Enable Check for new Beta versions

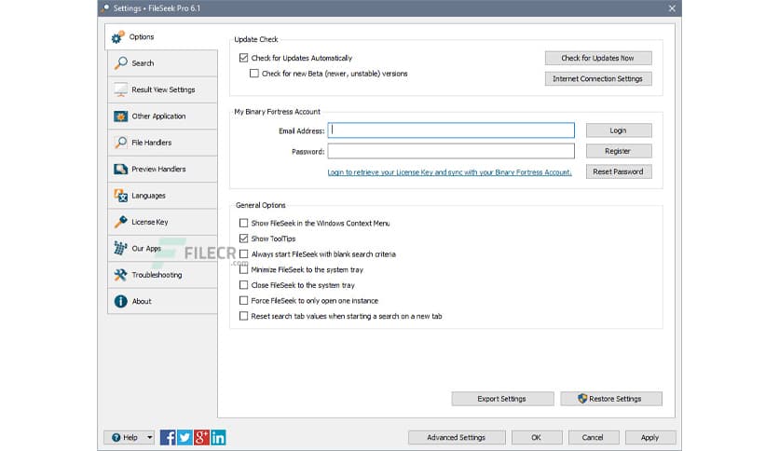(x=253, y=73)
